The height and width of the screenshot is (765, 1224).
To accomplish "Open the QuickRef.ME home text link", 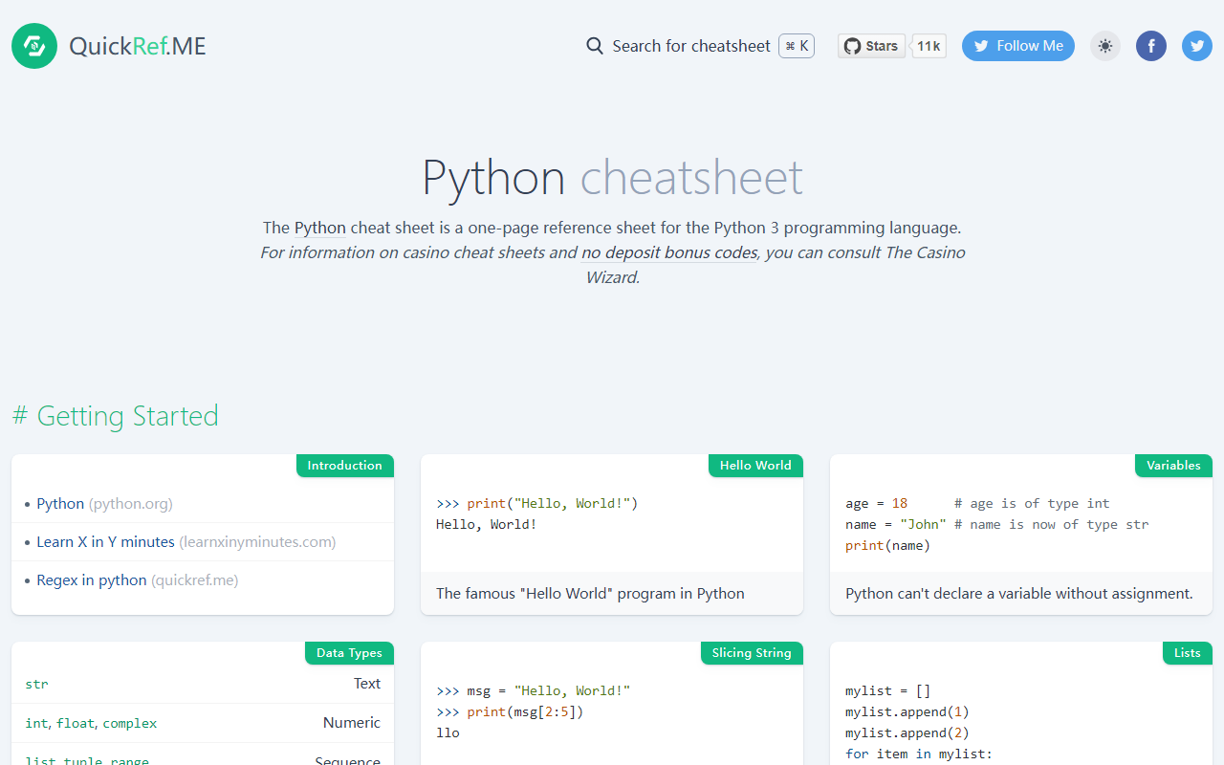I will [x=138, y=46].
